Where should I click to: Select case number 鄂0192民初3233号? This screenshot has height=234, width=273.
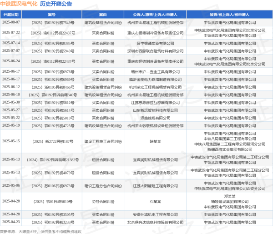pos(53,222)
